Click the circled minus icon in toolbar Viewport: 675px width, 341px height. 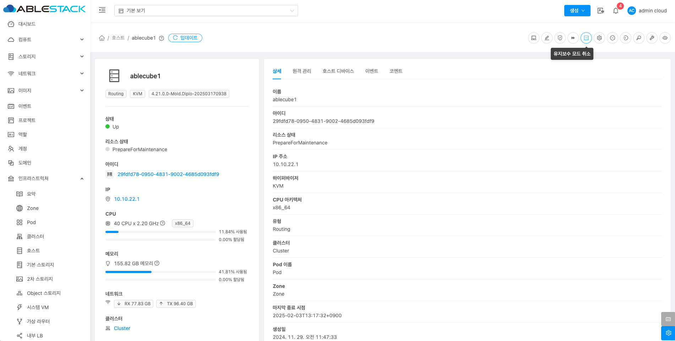[x=613, y=38]
